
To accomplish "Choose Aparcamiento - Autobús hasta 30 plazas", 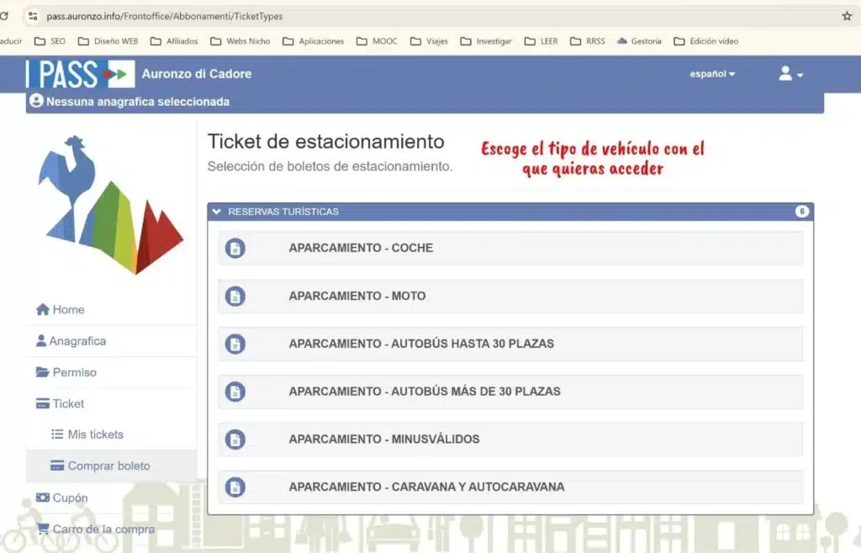I will [x=510, y=344].
